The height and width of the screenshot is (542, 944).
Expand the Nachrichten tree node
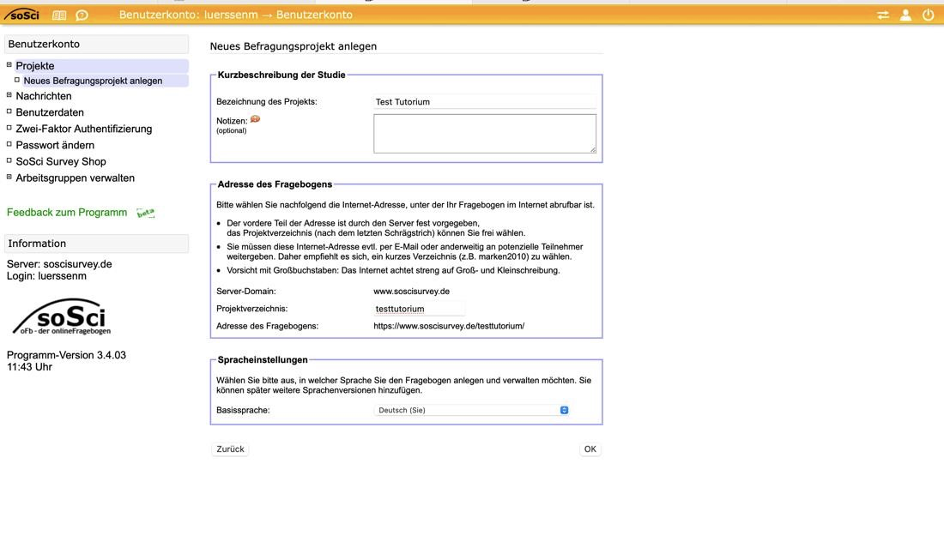coord(9,95)
